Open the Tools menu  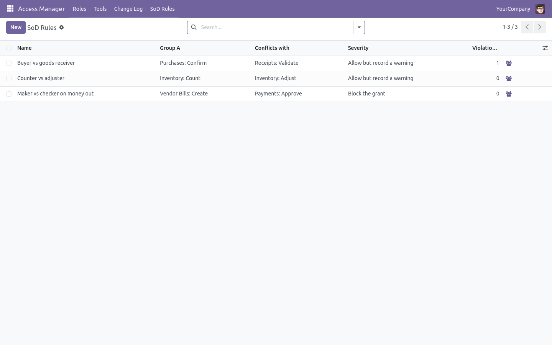[x=100, y=9]
